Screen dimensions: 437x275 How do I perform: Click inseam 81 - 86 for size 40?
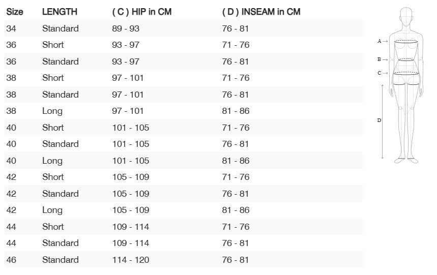pyautogui.click(x=236, y=161)
